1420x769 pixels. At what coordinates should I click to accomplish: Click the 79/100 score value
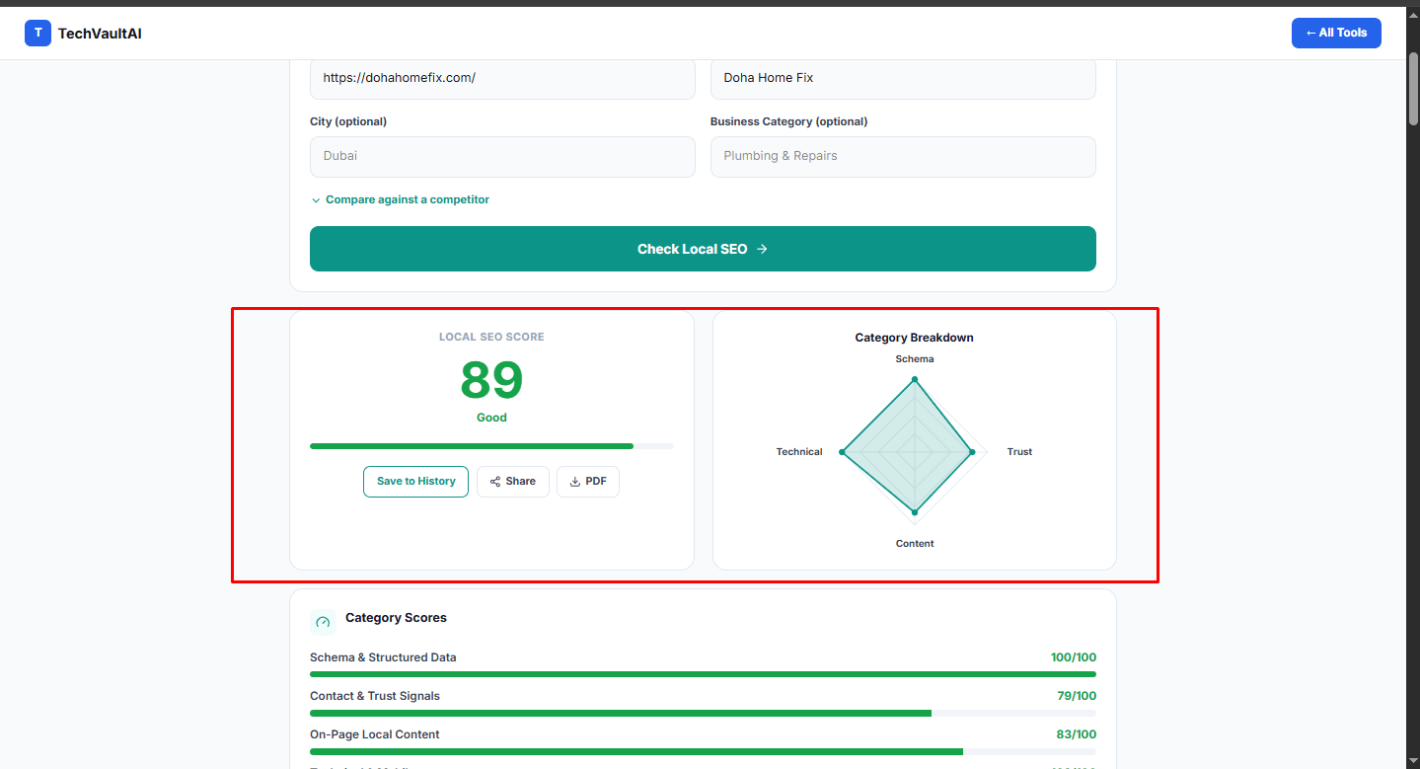[1077, 696]
